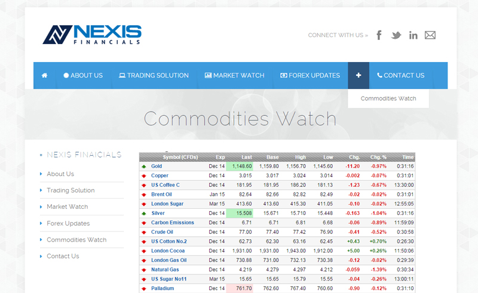This screenshot has height=293, width=478.
Task: Open Forex Updates in the navbar
Action: coord(310,76)
